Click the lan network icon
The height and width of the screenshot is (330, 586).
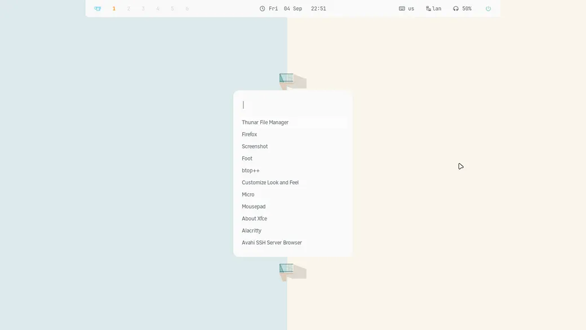428,8
